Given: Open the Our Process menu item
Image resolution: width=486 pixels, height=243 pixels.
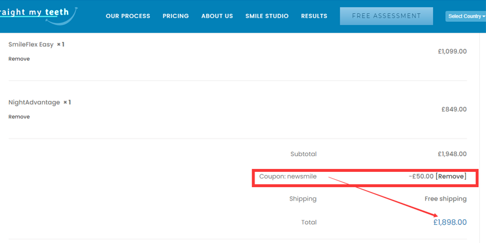Looking at the screenshot, I should pyautogui.click(x=128, y=16).
